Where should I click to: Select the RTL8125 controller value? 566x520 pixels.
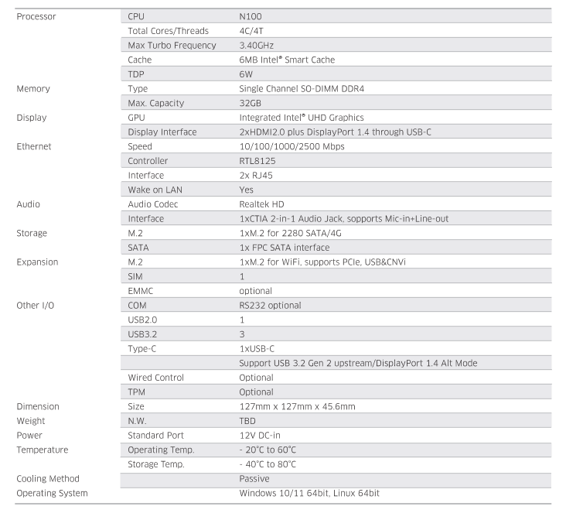[x=259, y=160]
